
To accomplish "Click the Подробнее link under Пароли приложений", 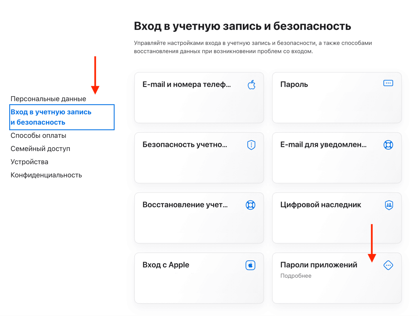I will coord(296,276).
